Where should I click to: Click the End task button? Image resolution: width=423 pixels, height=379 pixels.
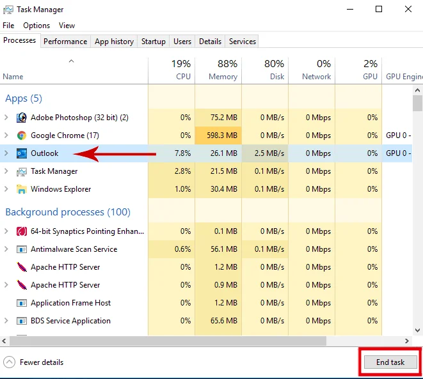[x=390, y=362]
